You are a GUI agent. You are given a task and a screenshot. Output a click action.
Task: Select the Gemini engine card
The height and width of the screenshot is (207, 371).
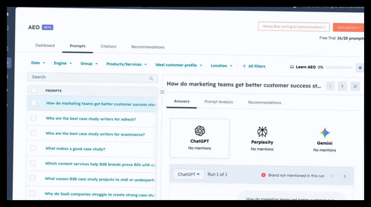(x=325, y=140)
